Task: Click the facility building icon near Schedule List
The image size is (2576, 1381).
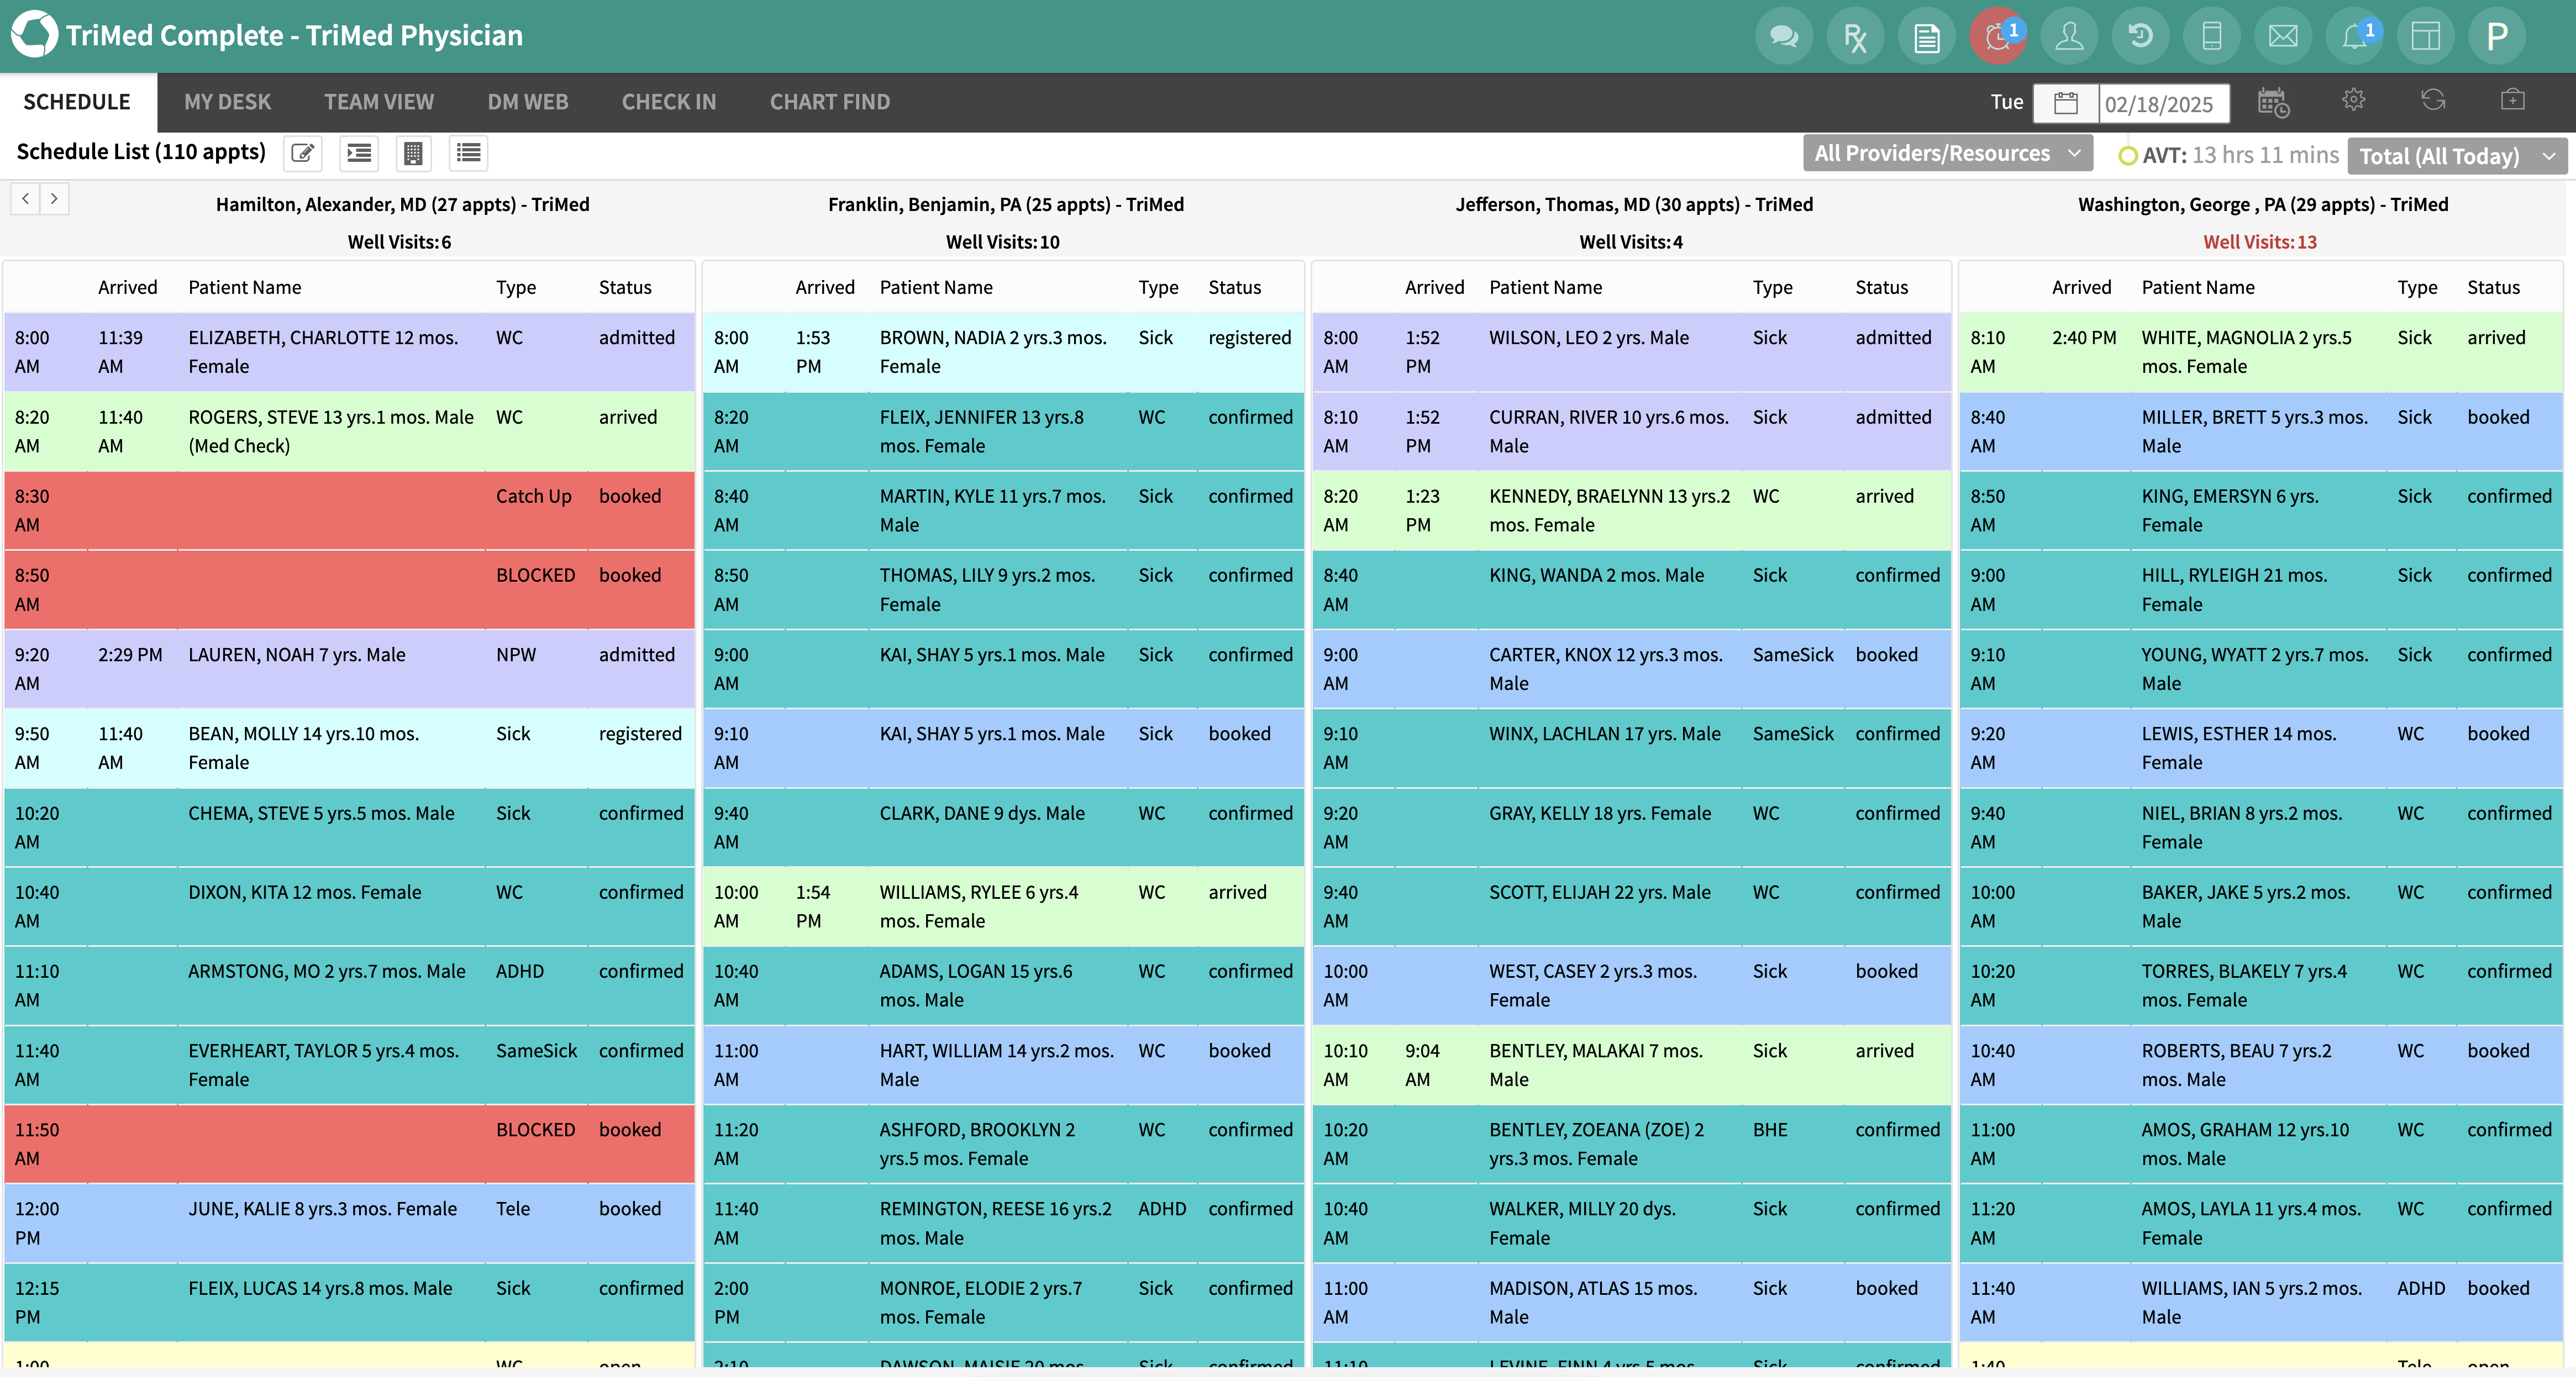Action: click(413, 153)
